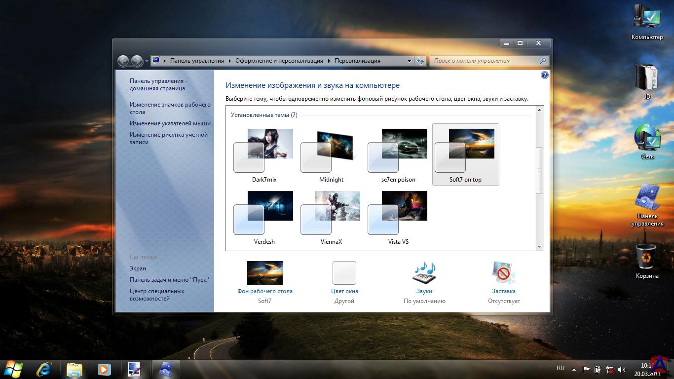Click the help question mark icon
Image resolution: width=674 pixels, height=379 pixels.
tap(544, 75)
